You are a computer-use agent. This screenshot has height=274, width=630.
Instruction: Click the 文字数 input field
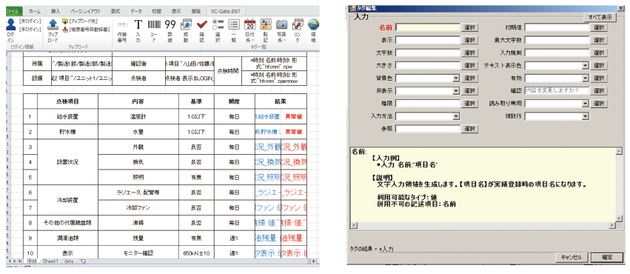click(429, 53)
